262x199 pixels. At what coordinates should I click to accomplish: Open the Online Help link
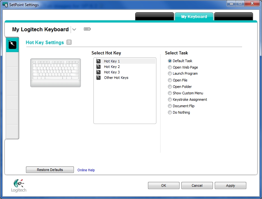click(x=86, y=170)
